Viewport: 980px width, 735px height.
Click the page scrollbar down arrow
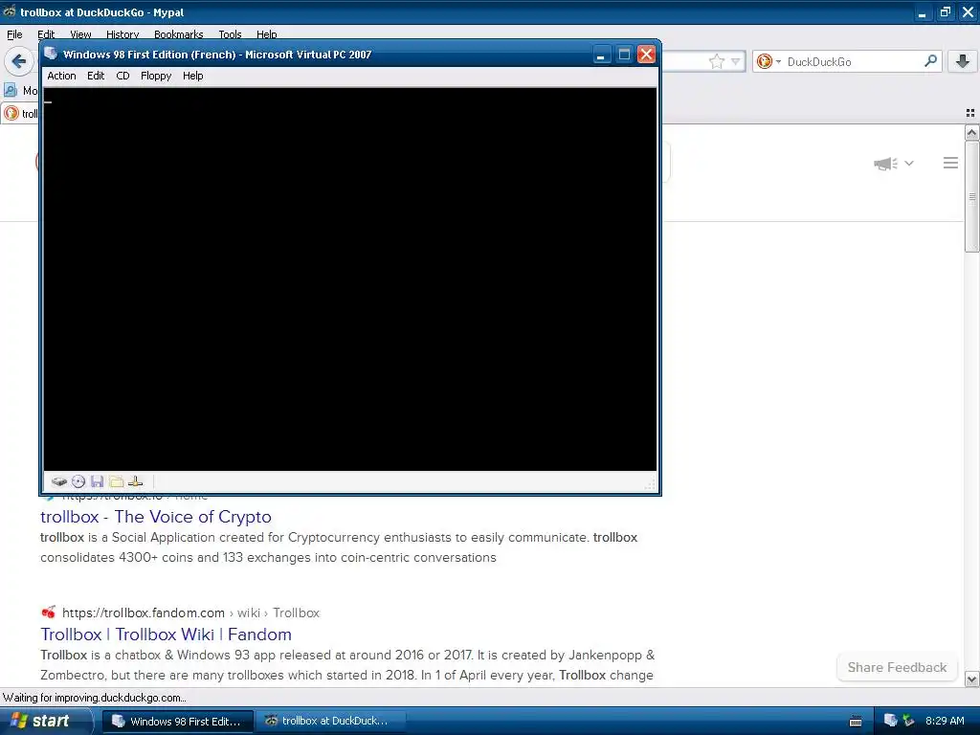tap(971, 679)
